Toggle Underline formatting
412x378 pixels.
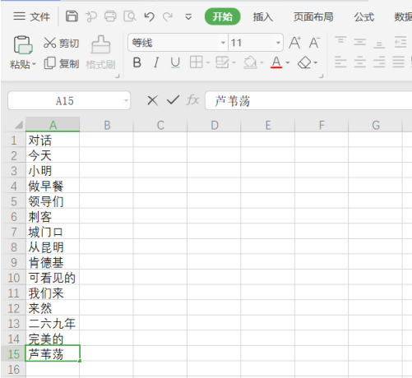click(175, 62)
